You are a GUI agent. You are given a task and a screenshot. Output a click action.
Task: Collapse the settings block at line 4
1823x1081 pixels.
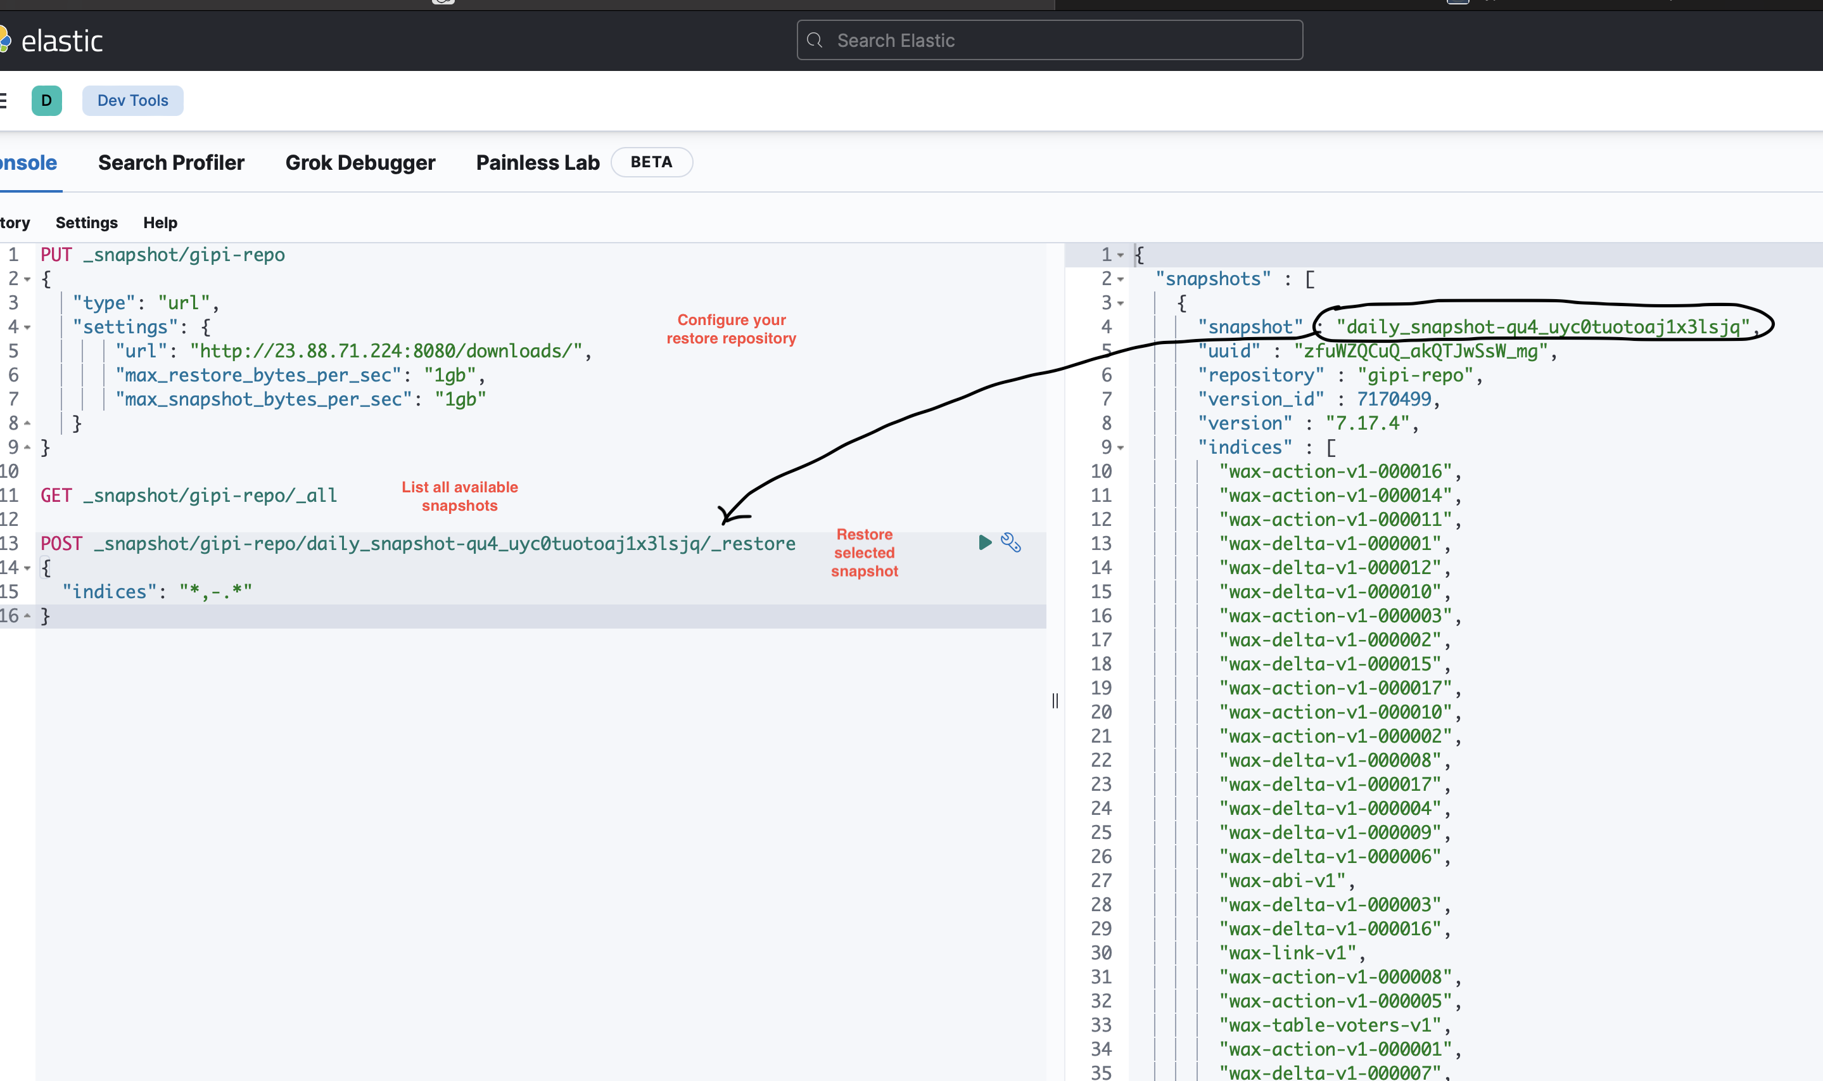click(27, 327)
